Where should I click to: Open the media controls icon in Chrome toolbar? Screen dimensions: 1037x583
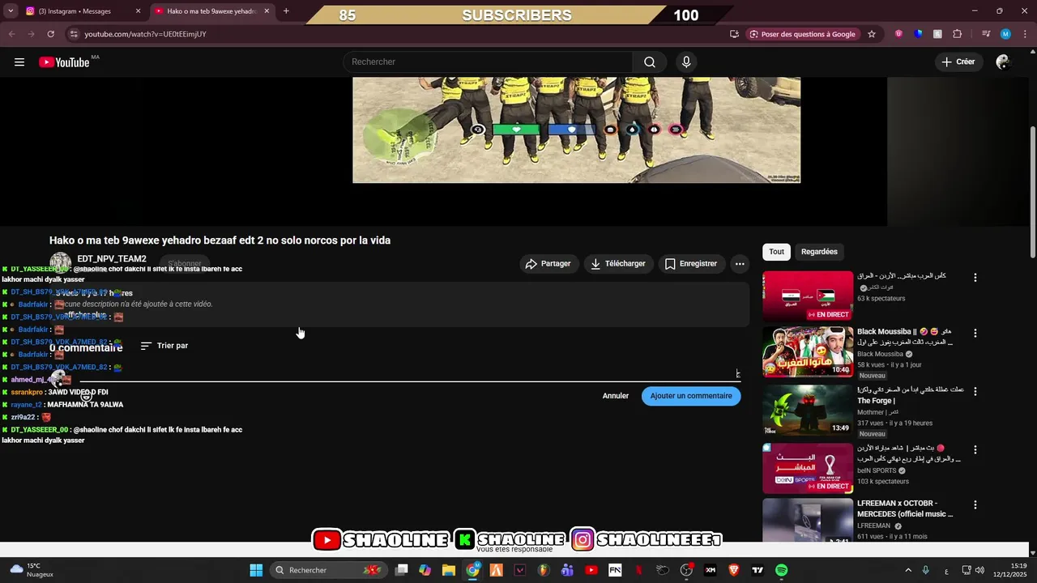[986, 34]
